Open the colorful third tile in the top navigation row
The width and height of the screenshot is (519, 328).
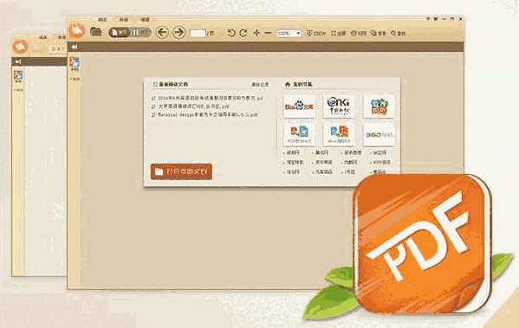click(x=379, y=106)
